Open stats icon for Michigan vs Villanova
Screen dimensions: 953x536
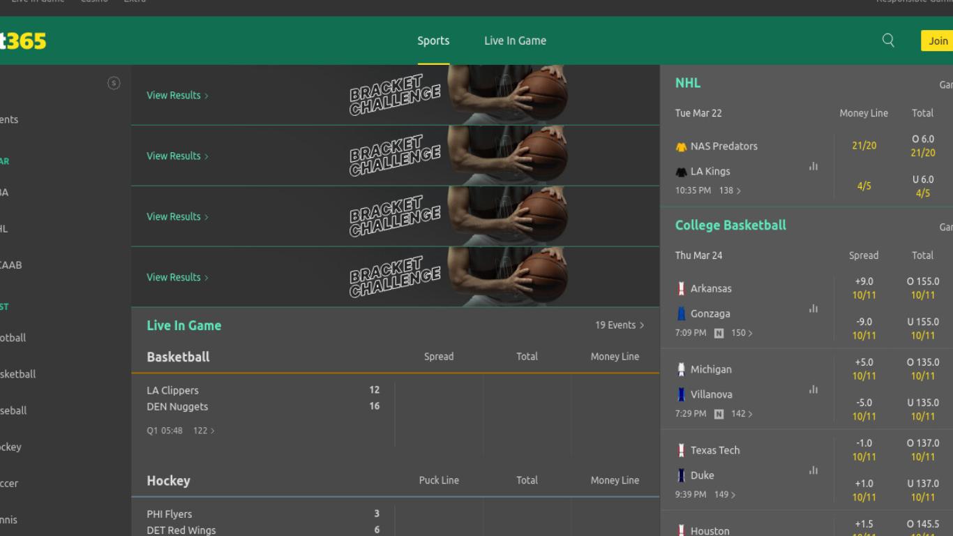coord(813,389)
